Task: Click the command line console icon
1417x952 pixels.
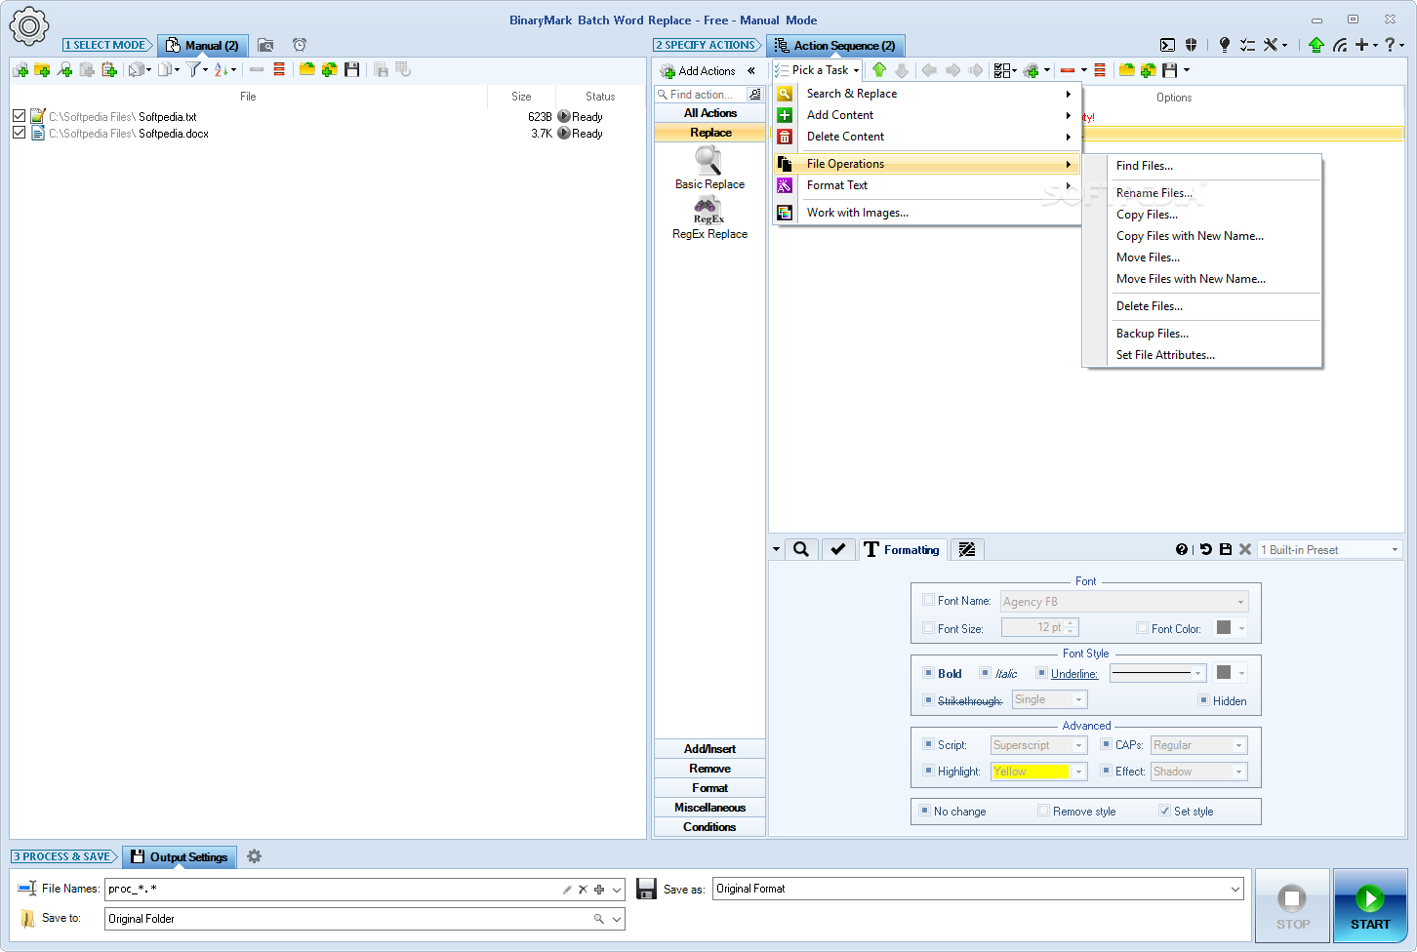Action: (x=1167, y=45)
